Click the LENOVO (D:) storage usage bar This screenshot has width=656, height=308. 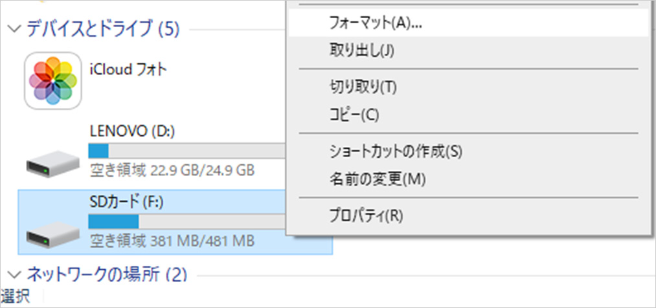click(x=187, y=151)
